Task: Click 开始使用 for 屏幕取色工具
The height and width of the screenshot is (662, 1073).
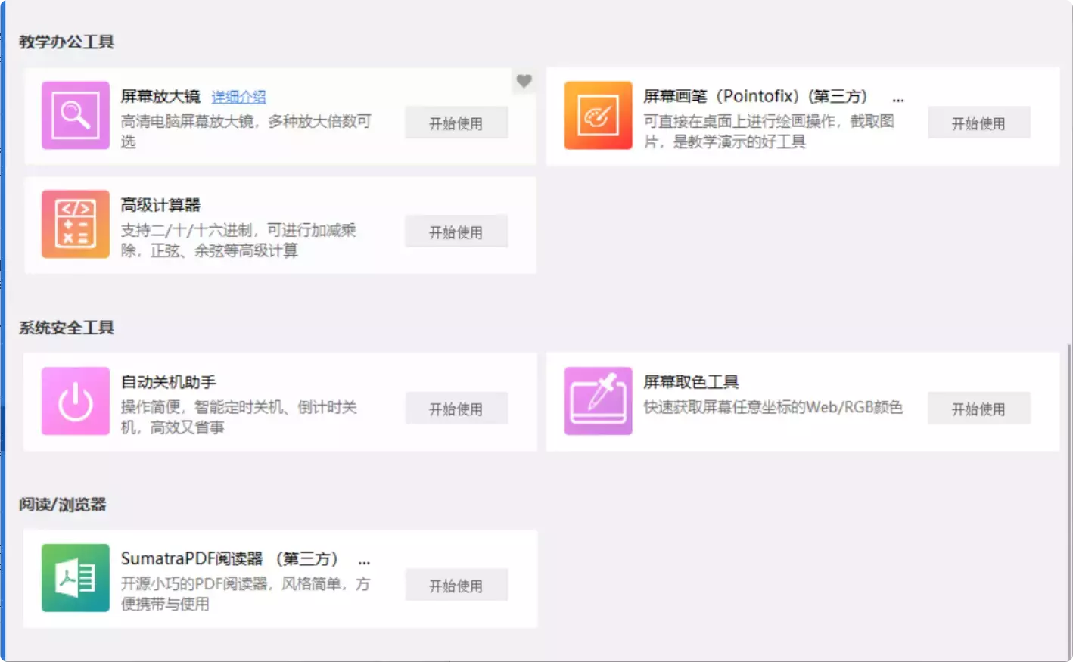Action: tap(978, 408)
